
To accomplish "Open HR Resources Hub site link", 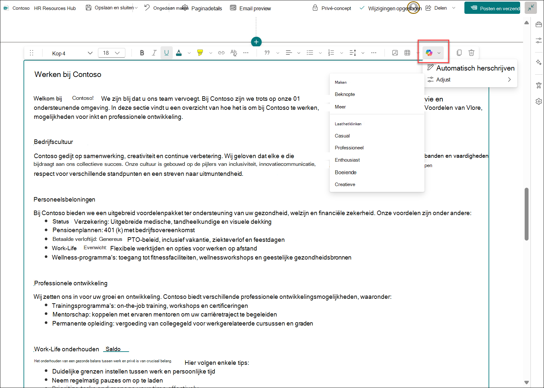I will point(55,8).
